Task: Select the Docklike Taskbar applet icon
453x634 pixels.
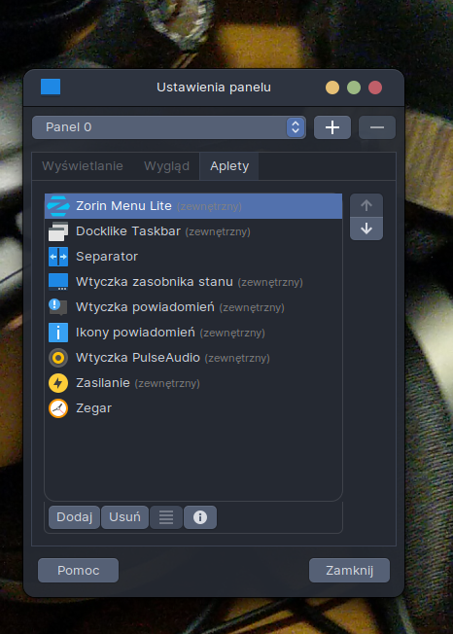Action: tap(58, 231)
